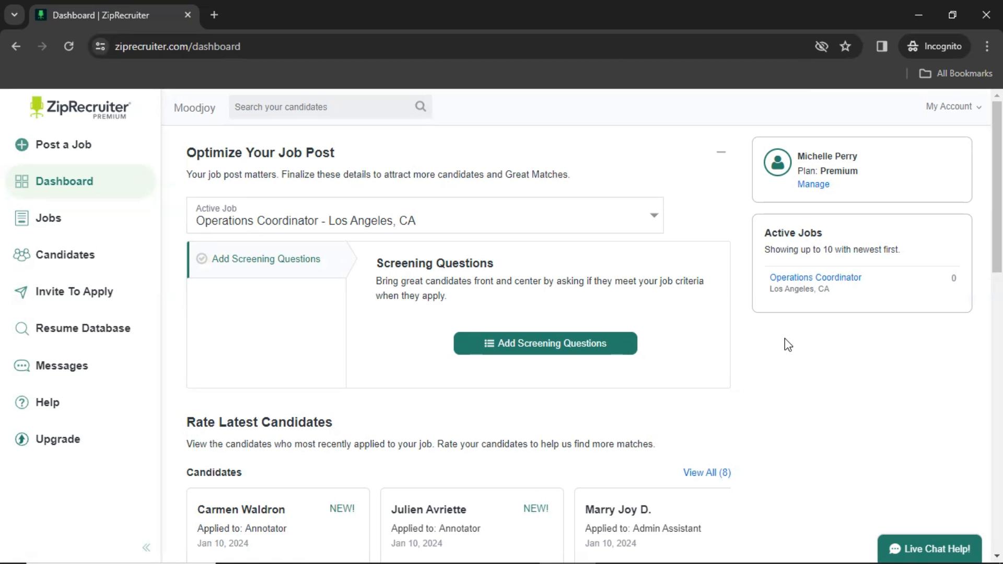Click the search candidates input field

click(x=331, y=107)
